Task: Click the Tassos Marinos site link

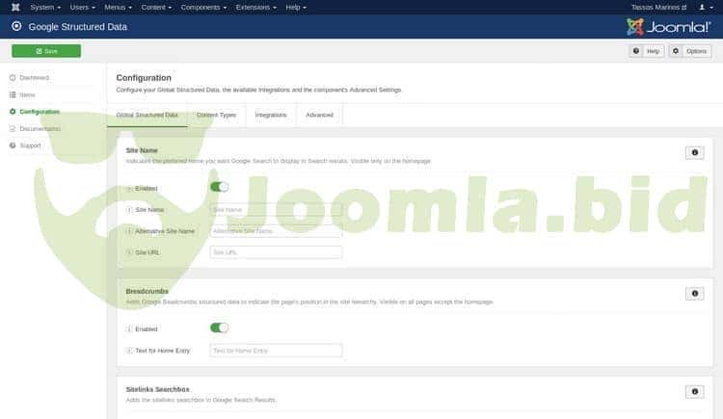Action: 659,8
